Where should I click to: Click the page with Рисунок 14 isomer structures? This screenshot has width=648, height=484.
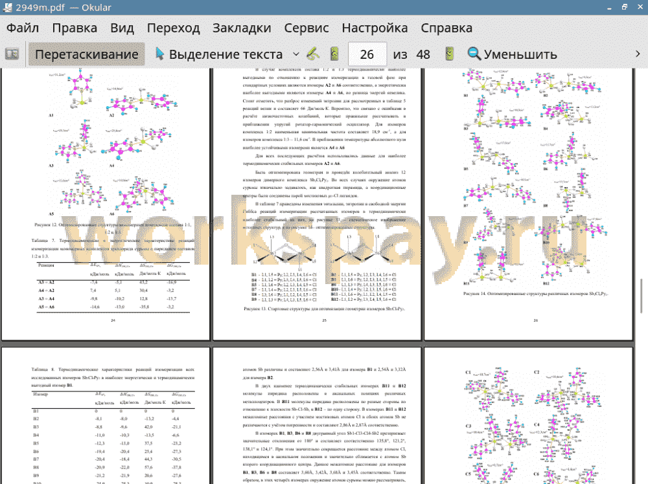[529, 204]
